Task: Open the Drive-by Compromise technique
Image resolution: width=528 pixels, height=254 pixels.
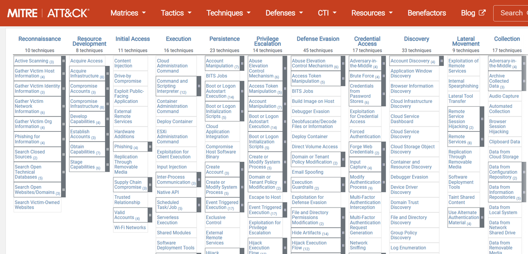Action: (128, 79)
